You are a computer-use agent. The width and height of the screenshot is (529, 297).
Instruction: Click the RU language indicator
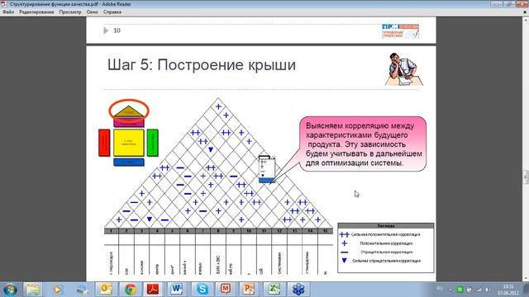click(440, 289)
